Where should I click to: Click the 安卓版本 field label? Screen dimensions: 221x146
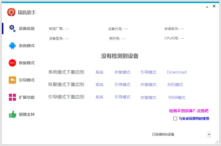[x=171, y=29]
